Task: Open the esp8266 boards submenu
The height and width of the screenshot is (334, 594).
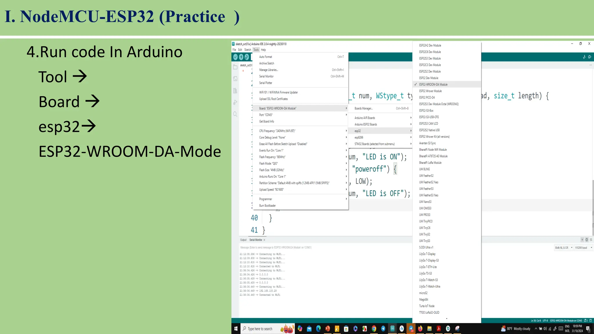Action: click(x=380, y=137)
